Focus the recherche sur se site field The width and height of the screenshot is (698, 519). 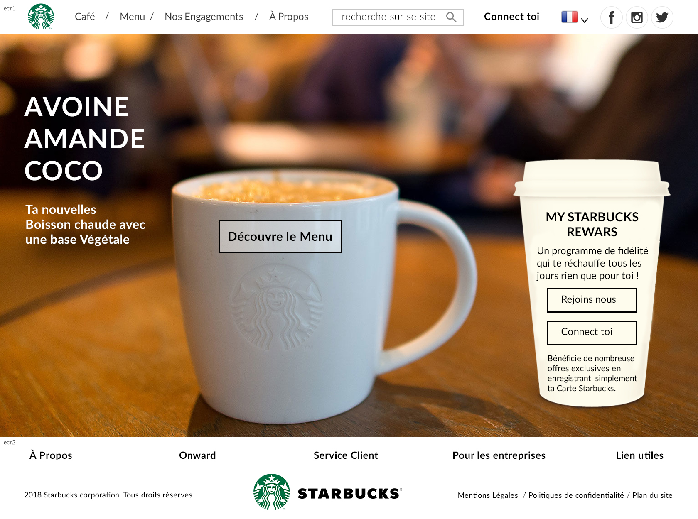tap(398, 17)
